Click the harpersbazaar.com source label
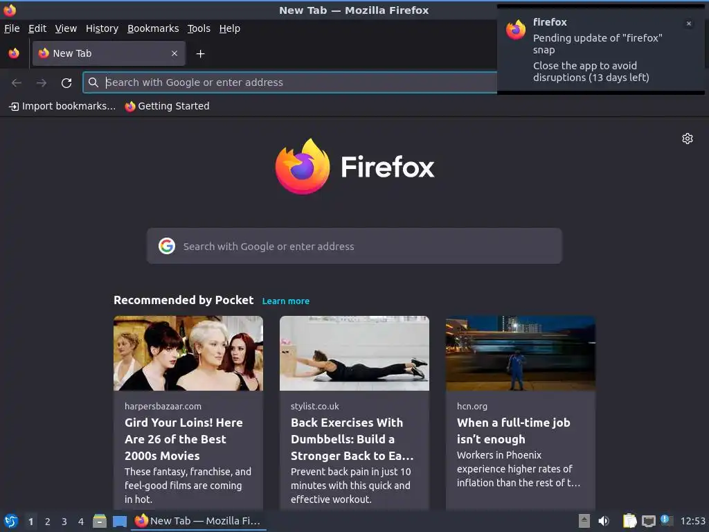Screen dimensions: 709x532 pos(163,406)
